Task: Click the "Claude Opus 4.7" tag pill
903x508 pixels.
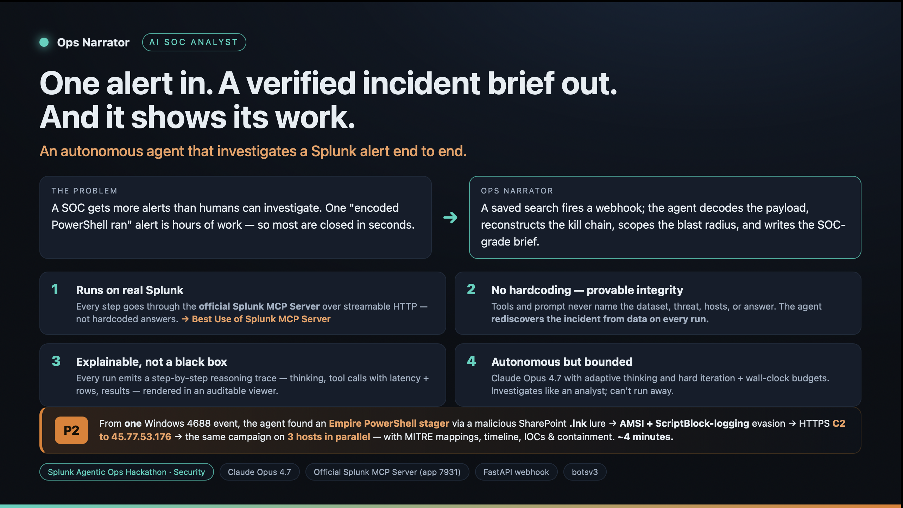Action: click(x=259, y=472)
